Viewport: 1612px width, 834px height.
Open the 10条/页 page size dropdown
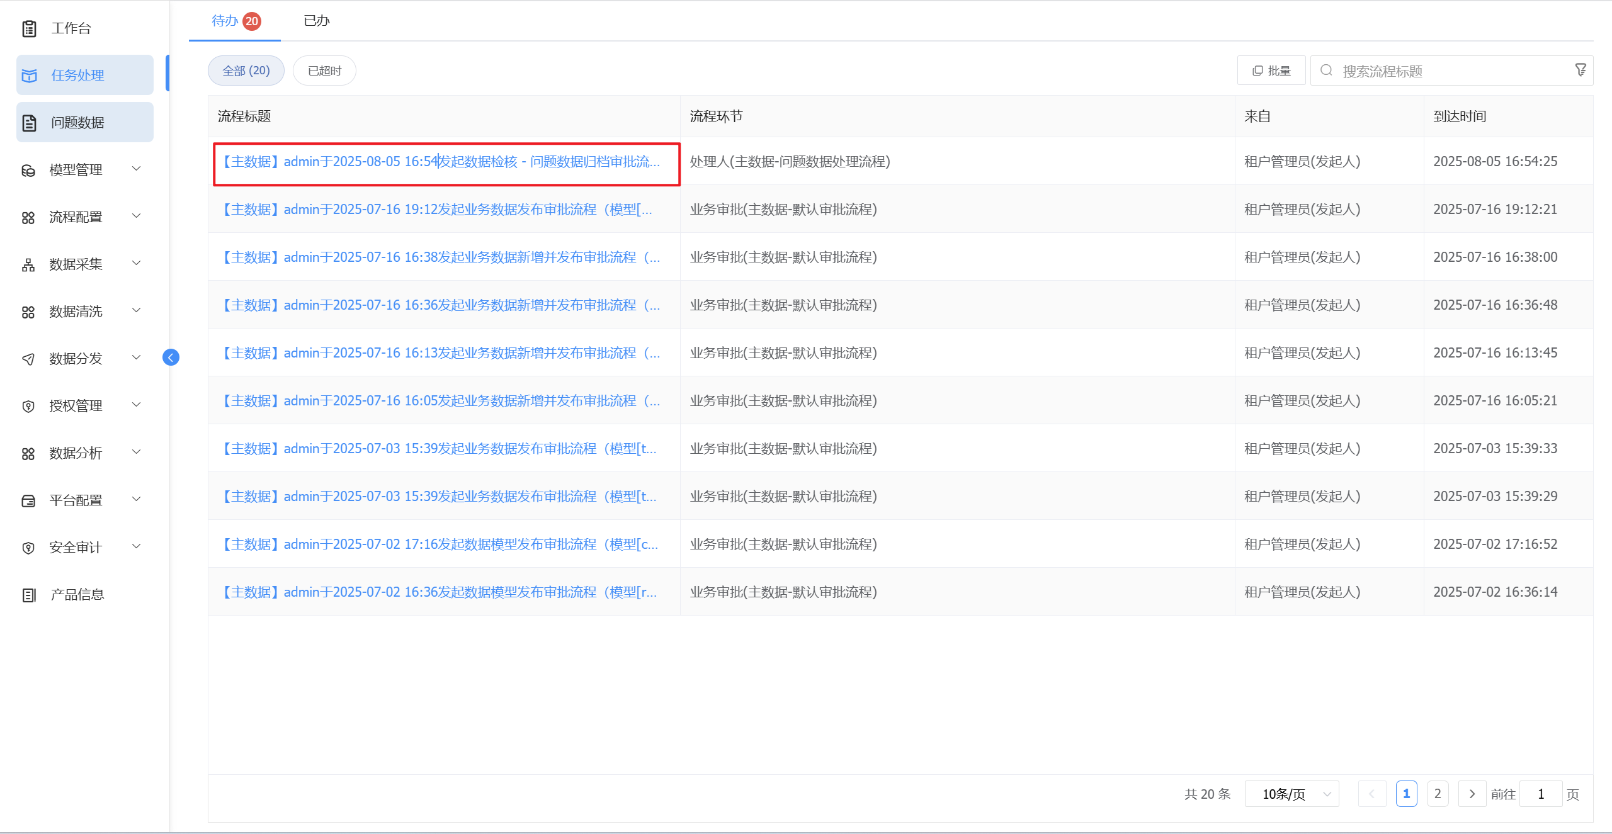click(1291, 794)
